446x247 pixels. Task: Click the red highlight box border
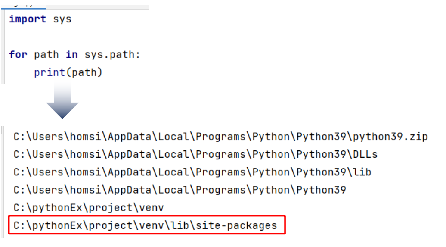pyautogui.click(x=147, y=216)
